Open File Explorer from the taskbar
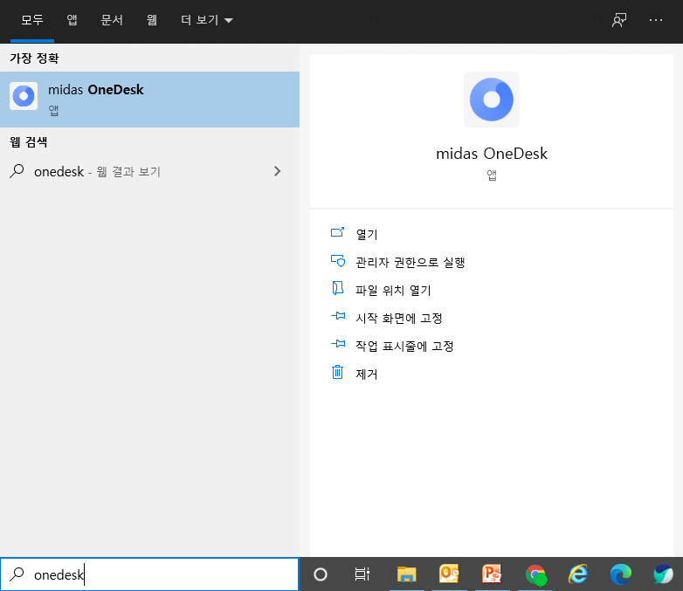The width and height of the screenshot is (683, 591). 406,574
